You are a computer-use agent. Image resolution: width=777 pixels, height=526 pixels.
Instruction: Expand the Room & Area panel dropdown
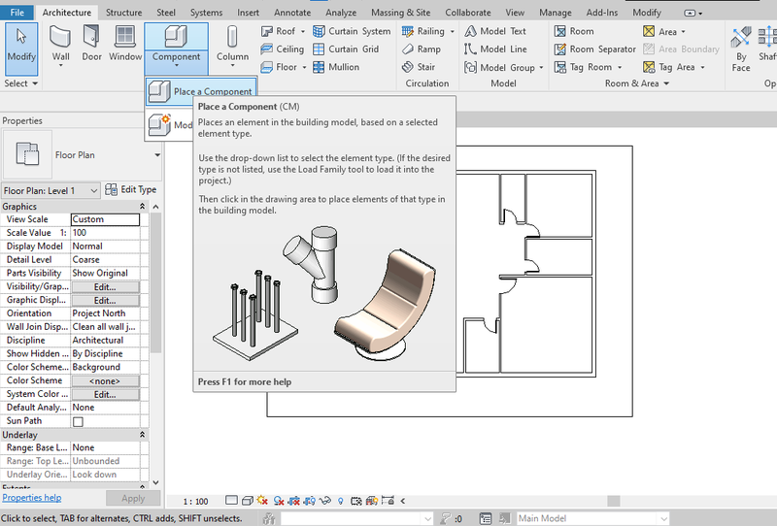tap(666, 83)
